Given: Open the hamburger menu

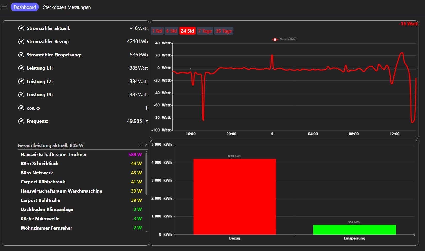Looking at the screenshot, I should coord(4,7).
